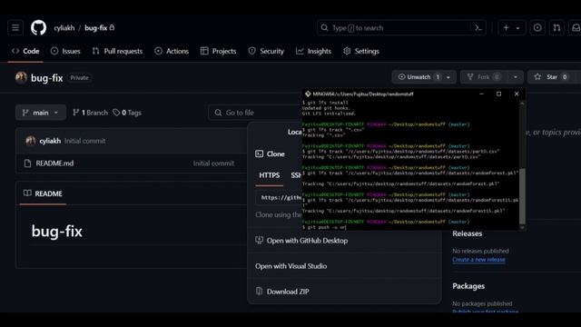Viewport: 581px width, 327px height.
Task: Select the HTTPS clone tab
Action: 270,175
